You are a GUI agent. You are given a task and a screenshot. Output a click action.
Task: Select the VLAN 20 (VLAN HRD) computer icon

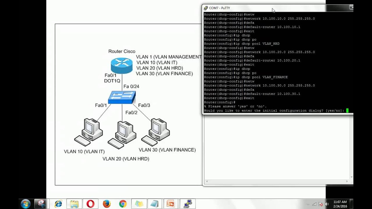coord(122,135)
